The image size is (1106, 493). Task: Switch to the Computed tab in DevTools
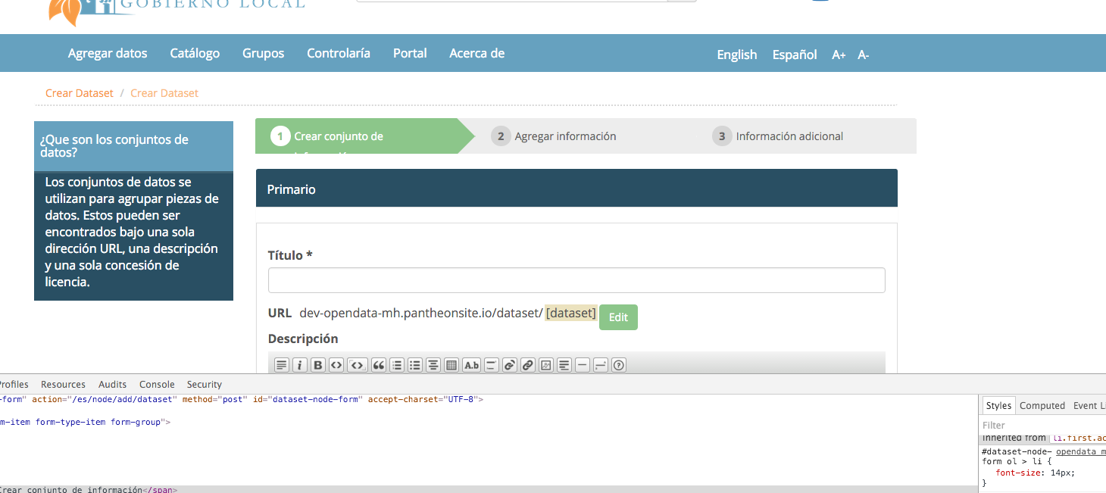(x=1042, y=406)
